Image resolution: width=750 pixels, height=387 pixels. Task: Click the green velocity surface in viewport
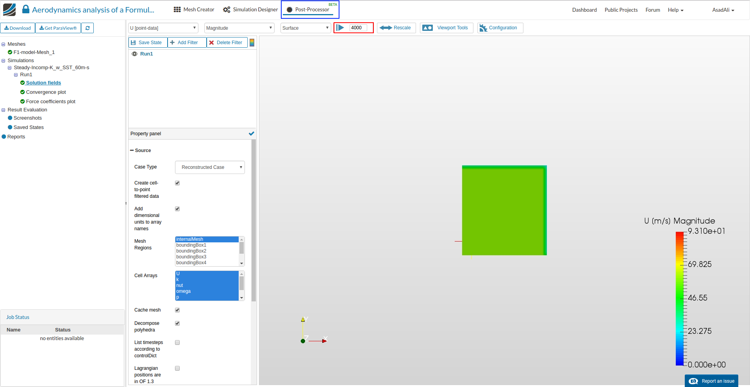coord(504,210)
